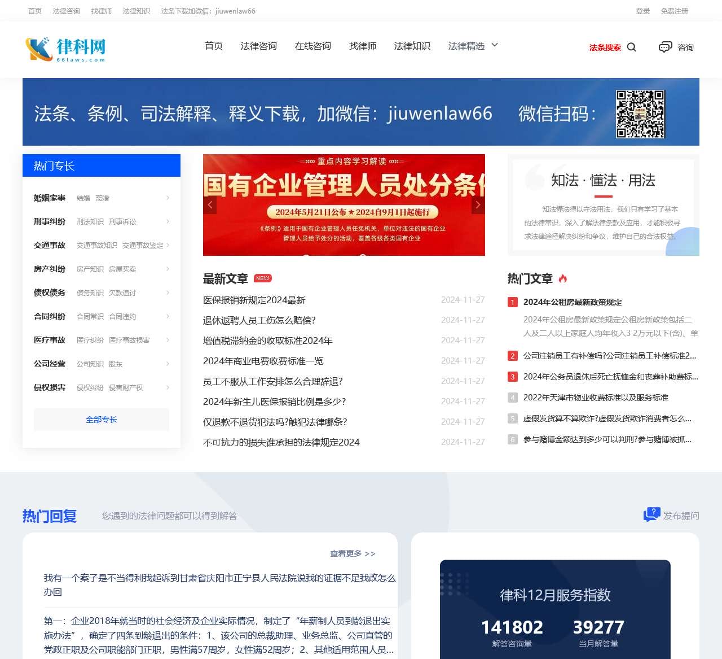
Task: Expand the 医疗事故 category chevron
Action: (x=168, y=340)
